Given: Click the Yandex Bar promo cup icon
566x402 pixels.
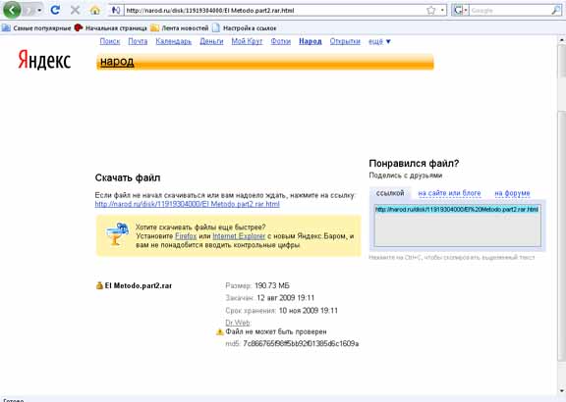Looking at the screenshot, I should click(x=118, y=234).
